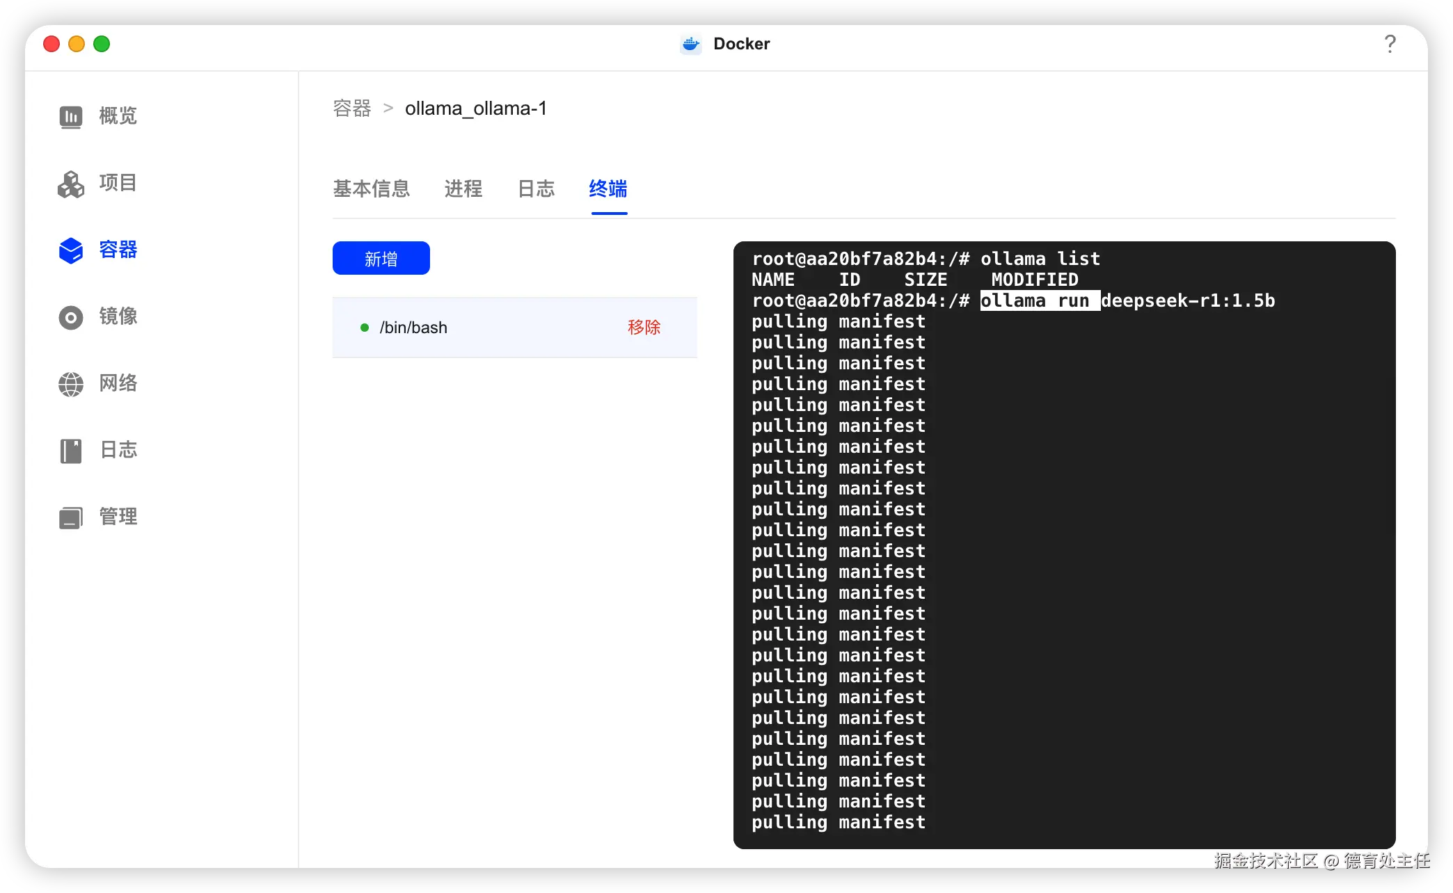Click the Docker whale logo in title bar

690,44
